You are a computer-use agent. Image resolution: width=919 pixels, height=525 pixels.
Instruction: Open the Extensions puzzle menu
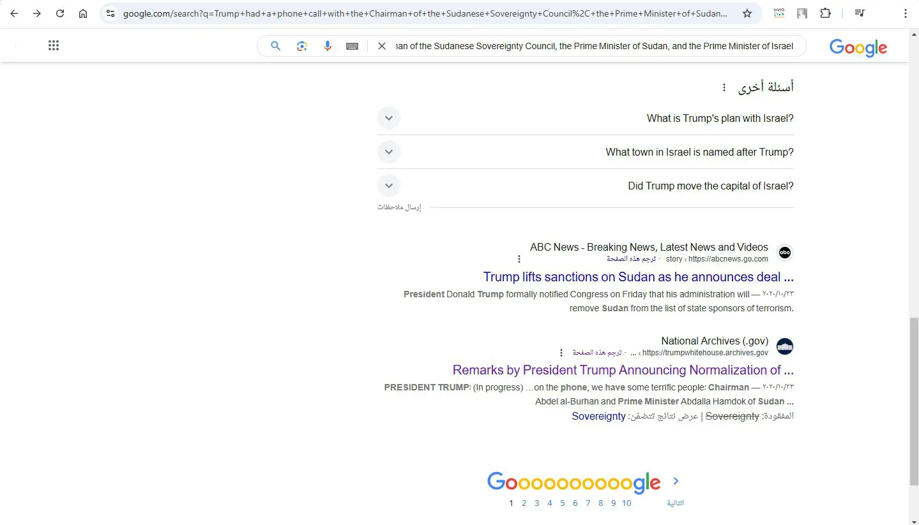[825, 13]
